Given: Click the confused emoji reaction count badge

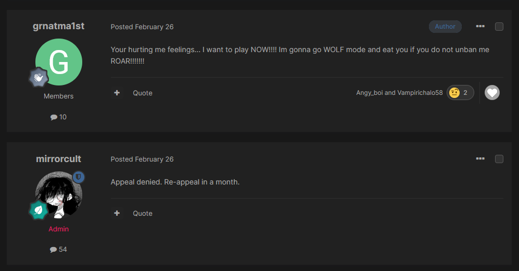Looking at the screenshot, I should point(460,93).
